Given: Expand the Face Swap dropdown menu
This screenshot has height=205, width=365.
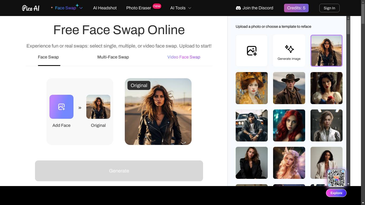Looking at the screenshot, I should (x=81, y=8).
